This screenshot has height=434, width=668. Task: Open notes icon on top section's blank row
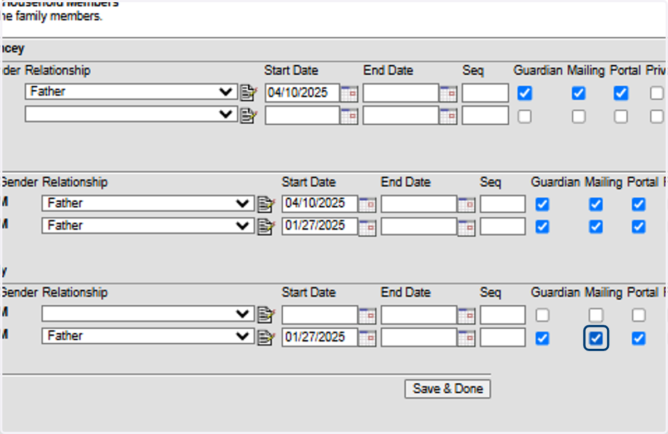pyautogui.click(x=248, y=115)
